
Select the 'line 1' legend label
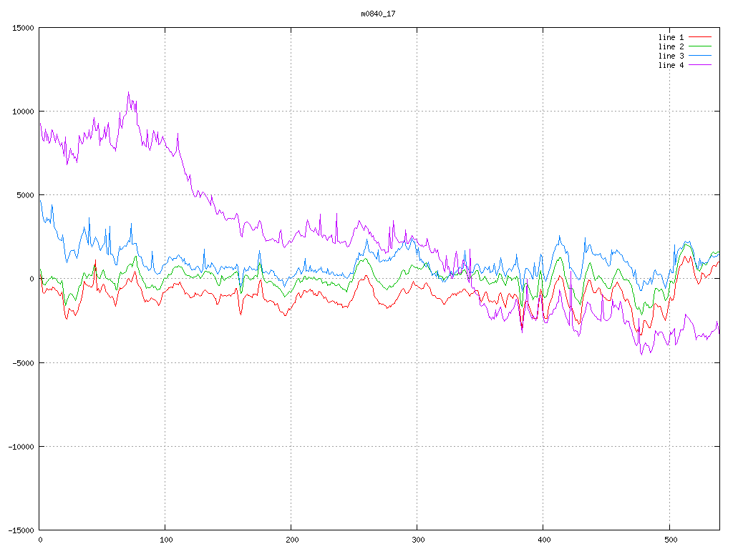671,37
